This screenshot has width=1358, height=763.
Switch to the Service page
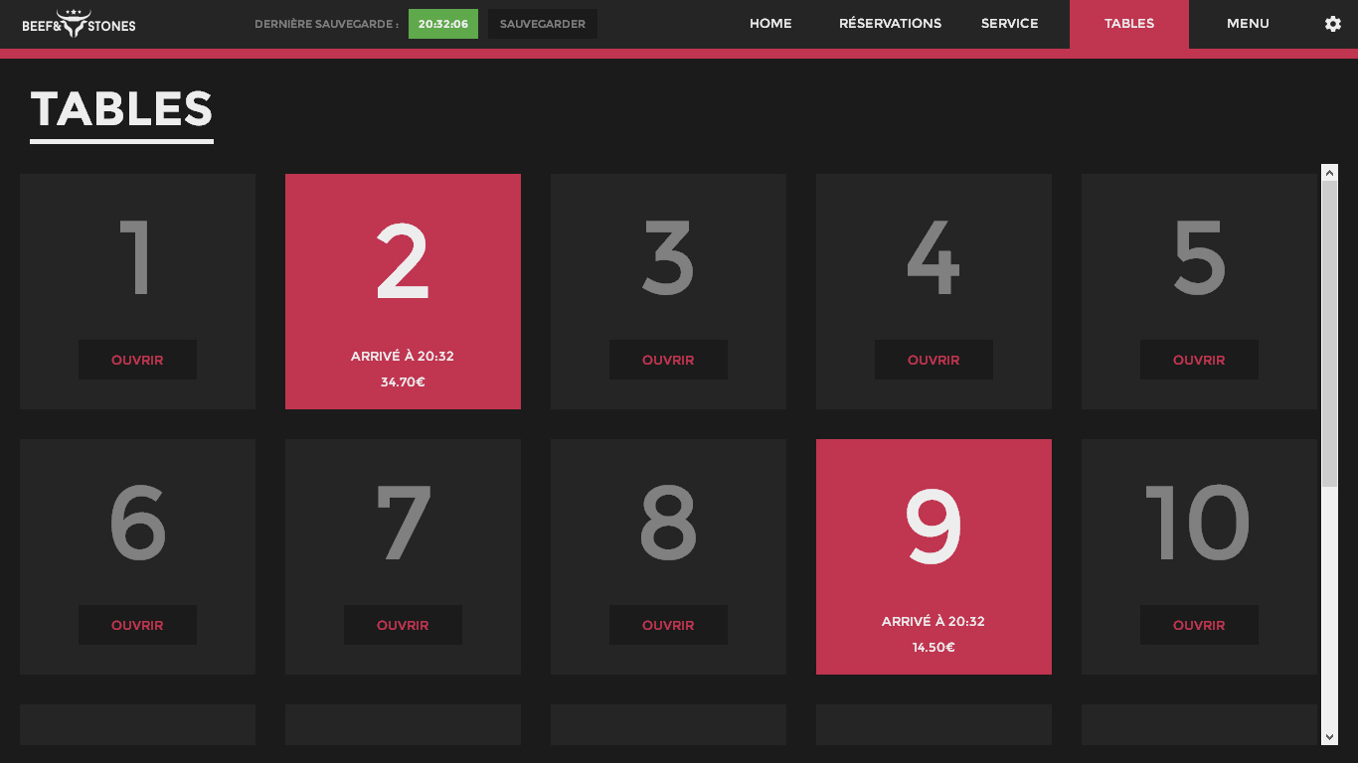(x=1009, y=24)
